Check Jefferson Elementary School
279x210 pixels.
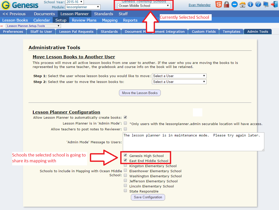coord(125,180)
